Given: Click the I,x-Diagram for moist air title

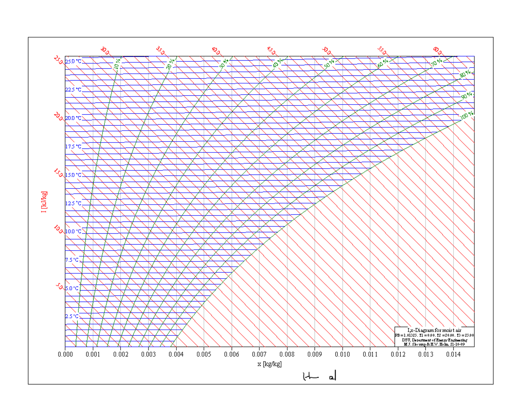Looking at the screenshot, I should coord(434,331).
